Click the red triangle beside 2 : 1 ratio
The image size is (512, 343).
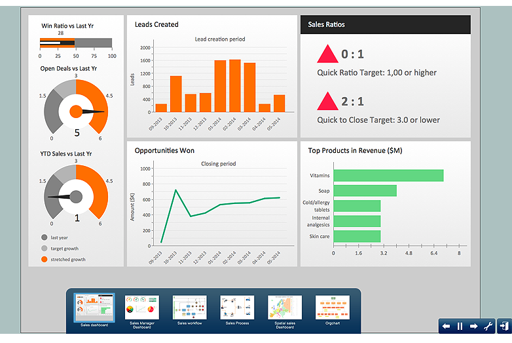(327, 102)
